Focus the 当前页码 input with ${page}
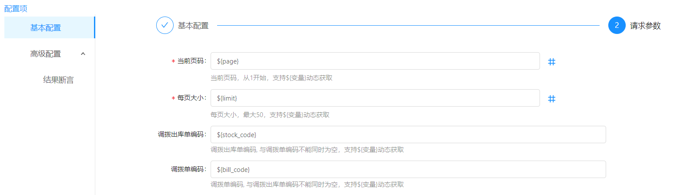The width and height of the screenshot is (674, 195). coord(375,61)
